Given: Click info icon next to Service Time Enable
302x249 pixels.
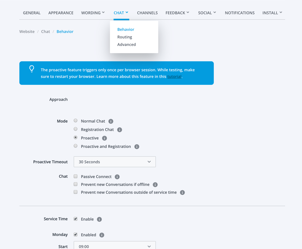Looking at the screenshot, I should (99, 219).
